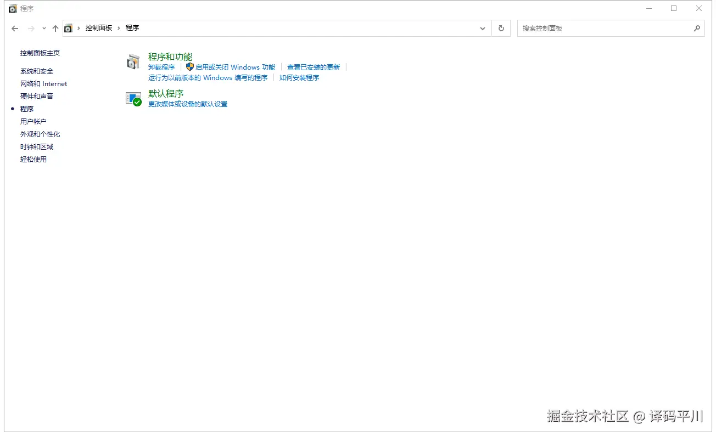Viewport: 716px width, 436px height.
Task: Expand chevron after 控制面板 breadcrumb
Action: [x=119, y=28]
